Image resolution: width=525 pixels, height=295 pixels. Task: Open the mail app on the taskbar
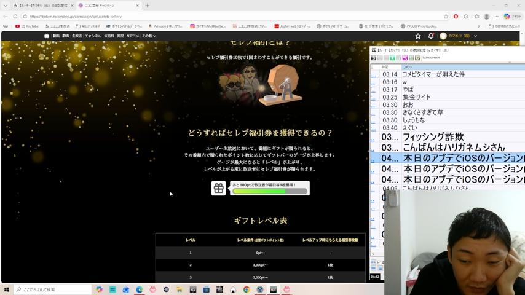126,289
